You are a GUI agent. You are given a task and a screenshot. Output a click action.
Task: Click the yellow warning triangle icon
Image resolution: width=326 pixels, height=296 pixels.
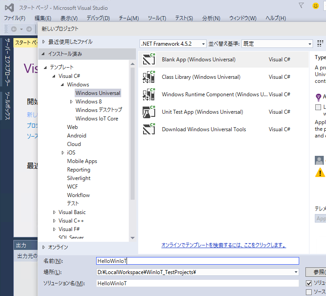(320, 172)
